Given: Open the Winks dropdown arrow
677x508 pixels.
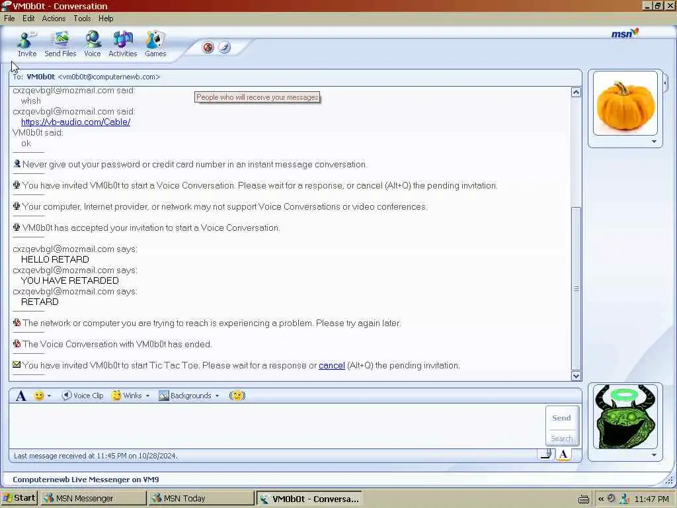Looking at the screenshot, I should 147,396.
